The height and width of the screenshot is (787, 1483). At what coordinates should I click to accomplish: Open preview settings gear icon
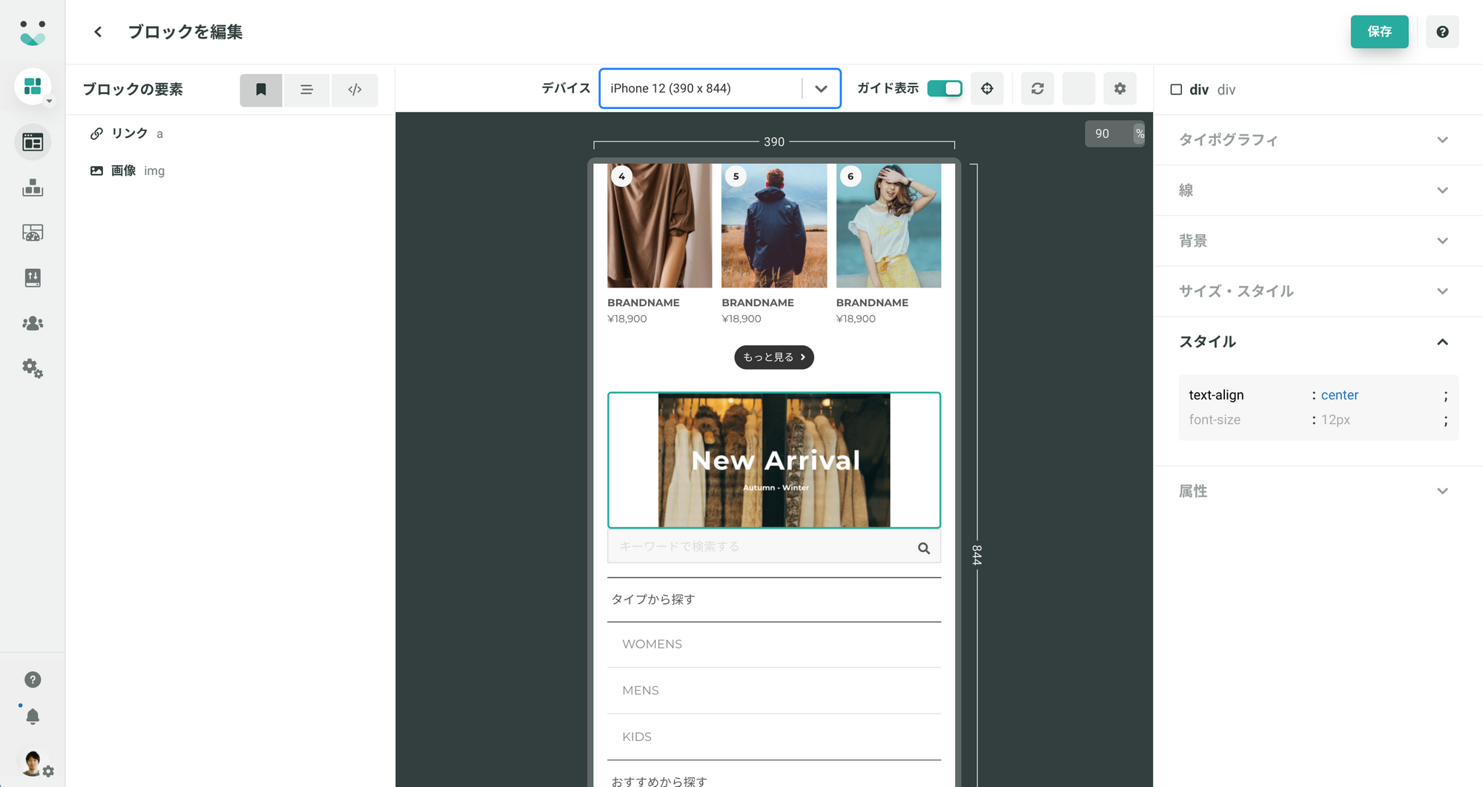pos(1120,89)
